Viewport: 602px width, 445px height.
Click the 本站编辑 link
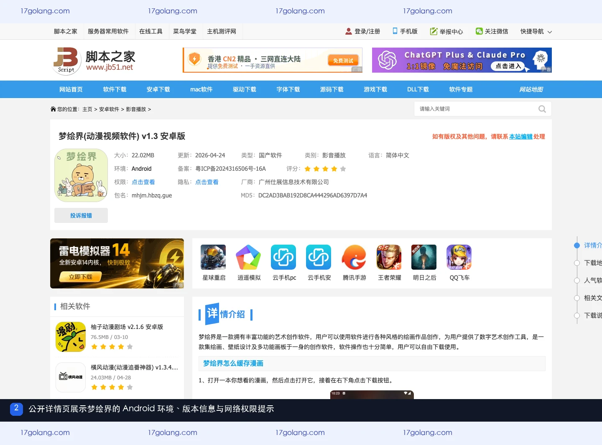coord(521,137)
